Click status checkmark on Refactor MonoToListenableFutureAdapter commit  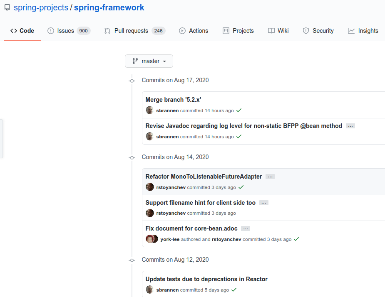point(241,187)
